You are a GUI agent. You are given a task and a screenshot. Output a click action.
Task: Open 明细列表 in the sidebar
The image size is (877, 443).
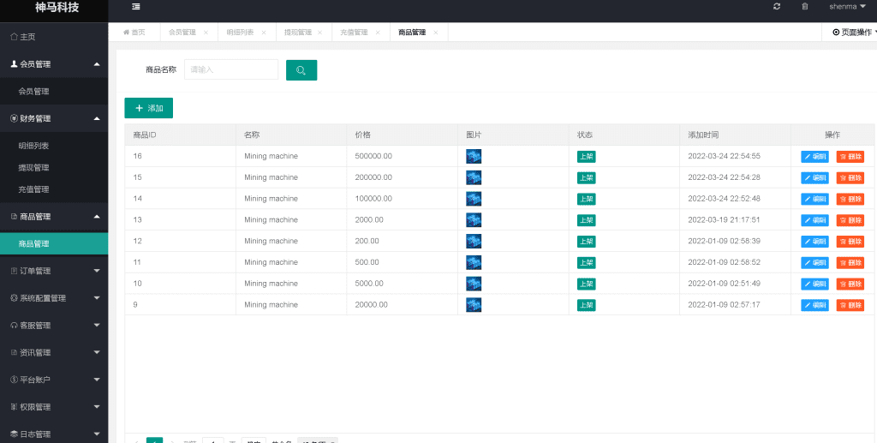[x=34, y=146]
